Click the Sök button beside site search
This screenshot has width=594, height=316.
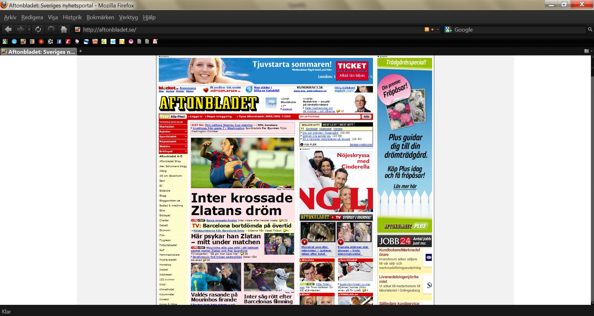[366, 117]
